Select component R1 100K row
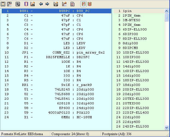Image resolution: width=170 pixels, height=137 pixels. coord(56,62)
